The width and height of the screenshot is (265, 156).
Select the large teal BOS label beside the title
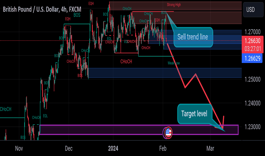point(77,15)
